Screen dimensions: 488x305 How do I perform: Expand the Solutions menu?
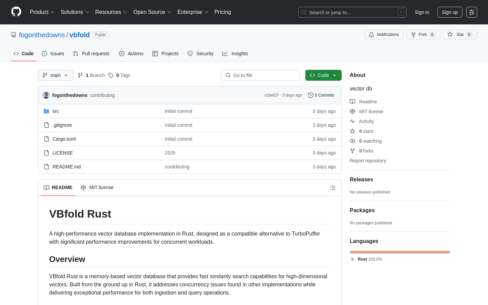click(x=75, y=12)
